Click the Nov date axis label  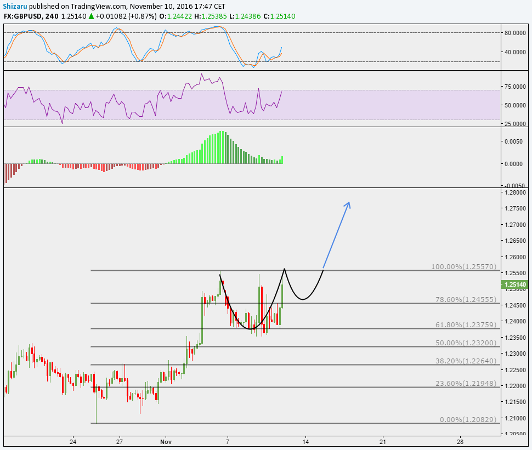166,442
